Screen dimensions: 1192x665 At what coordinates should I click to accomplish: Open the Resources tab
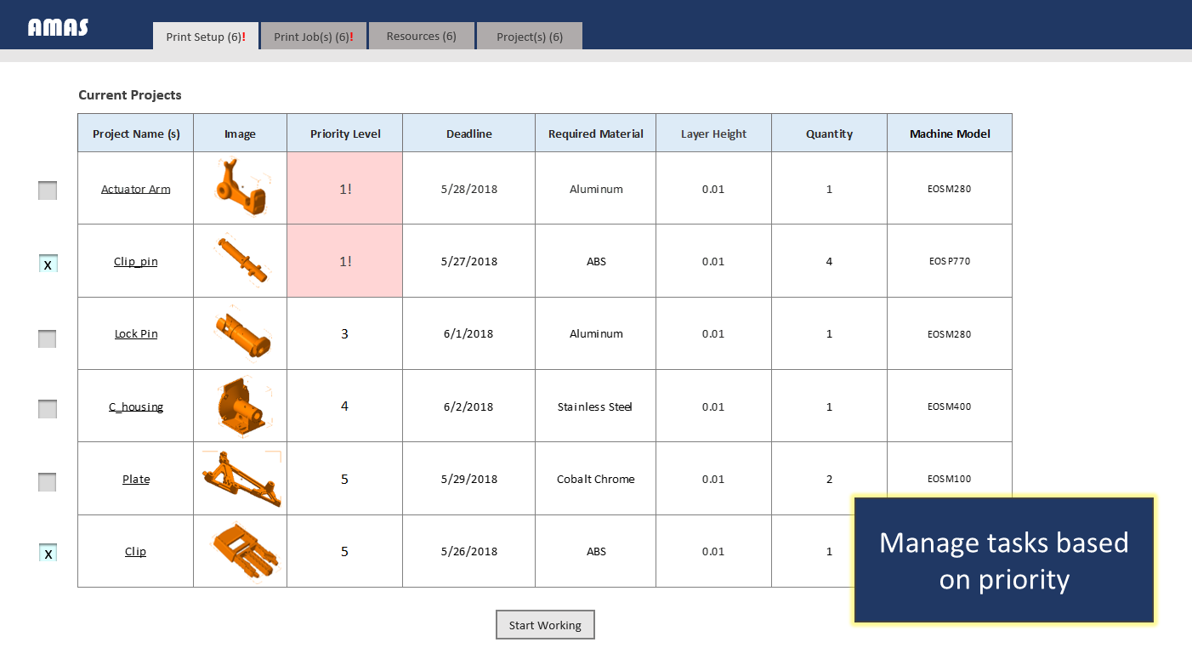tap(421, 37)
